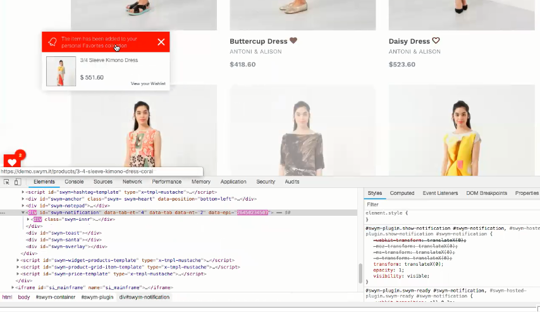This screenshot has width=540, height=312.
Task: Select the Event Listeners sidebar tab
Action: click(x=440, y=193)
